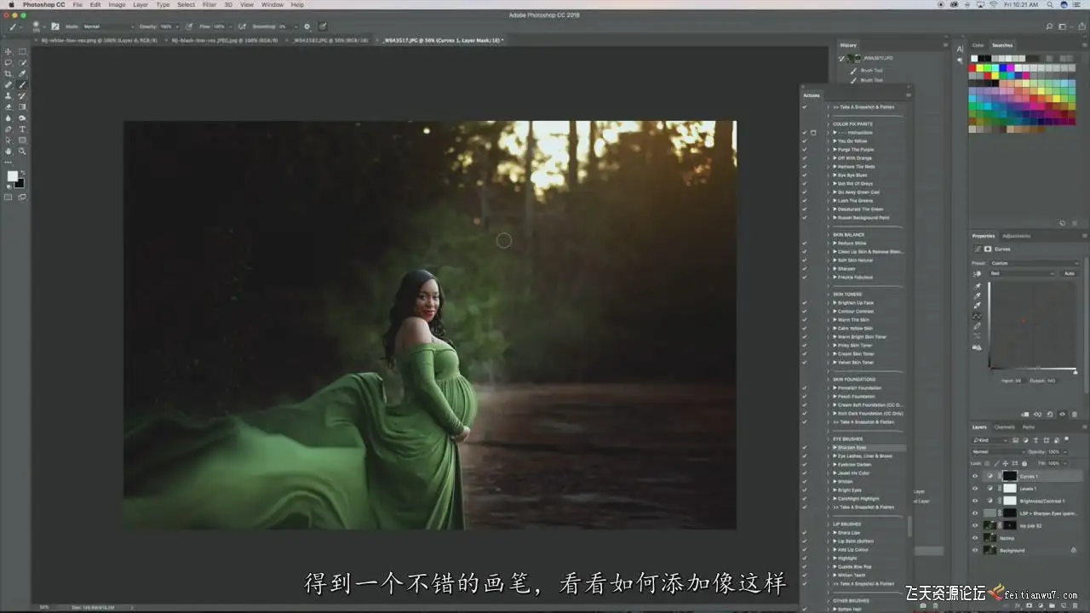Open the Layer menu
Image resolution: width=1090 pixels, height=613 pixels.
[141, 5]
